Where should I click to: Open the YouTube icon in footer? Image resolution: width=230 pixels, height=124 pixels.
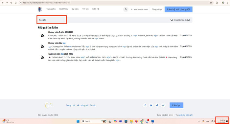point(151,105)
